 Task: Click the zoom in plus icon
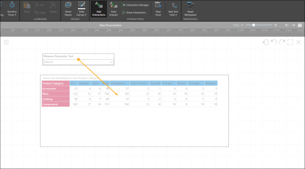coord(276,25)
